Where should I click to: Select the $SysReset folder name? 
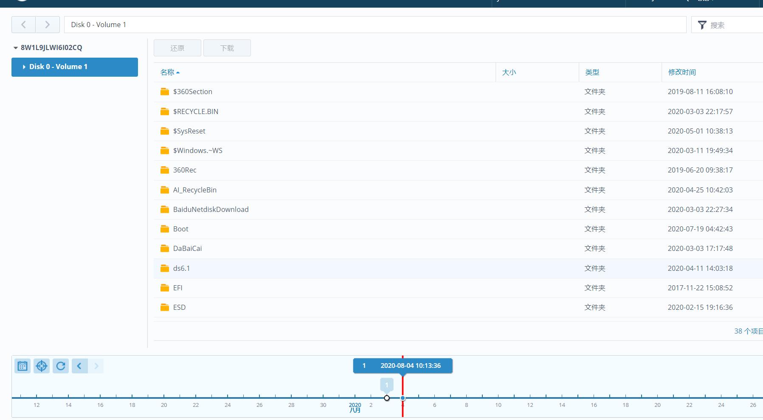click(189, 131)
